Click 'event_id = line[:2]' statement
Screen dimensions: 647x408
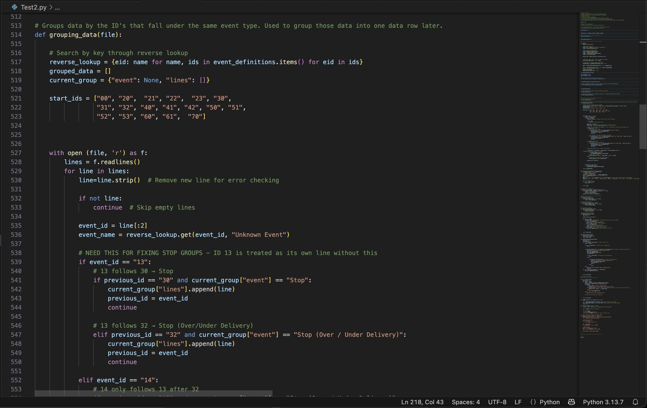[x=113, y=226]
